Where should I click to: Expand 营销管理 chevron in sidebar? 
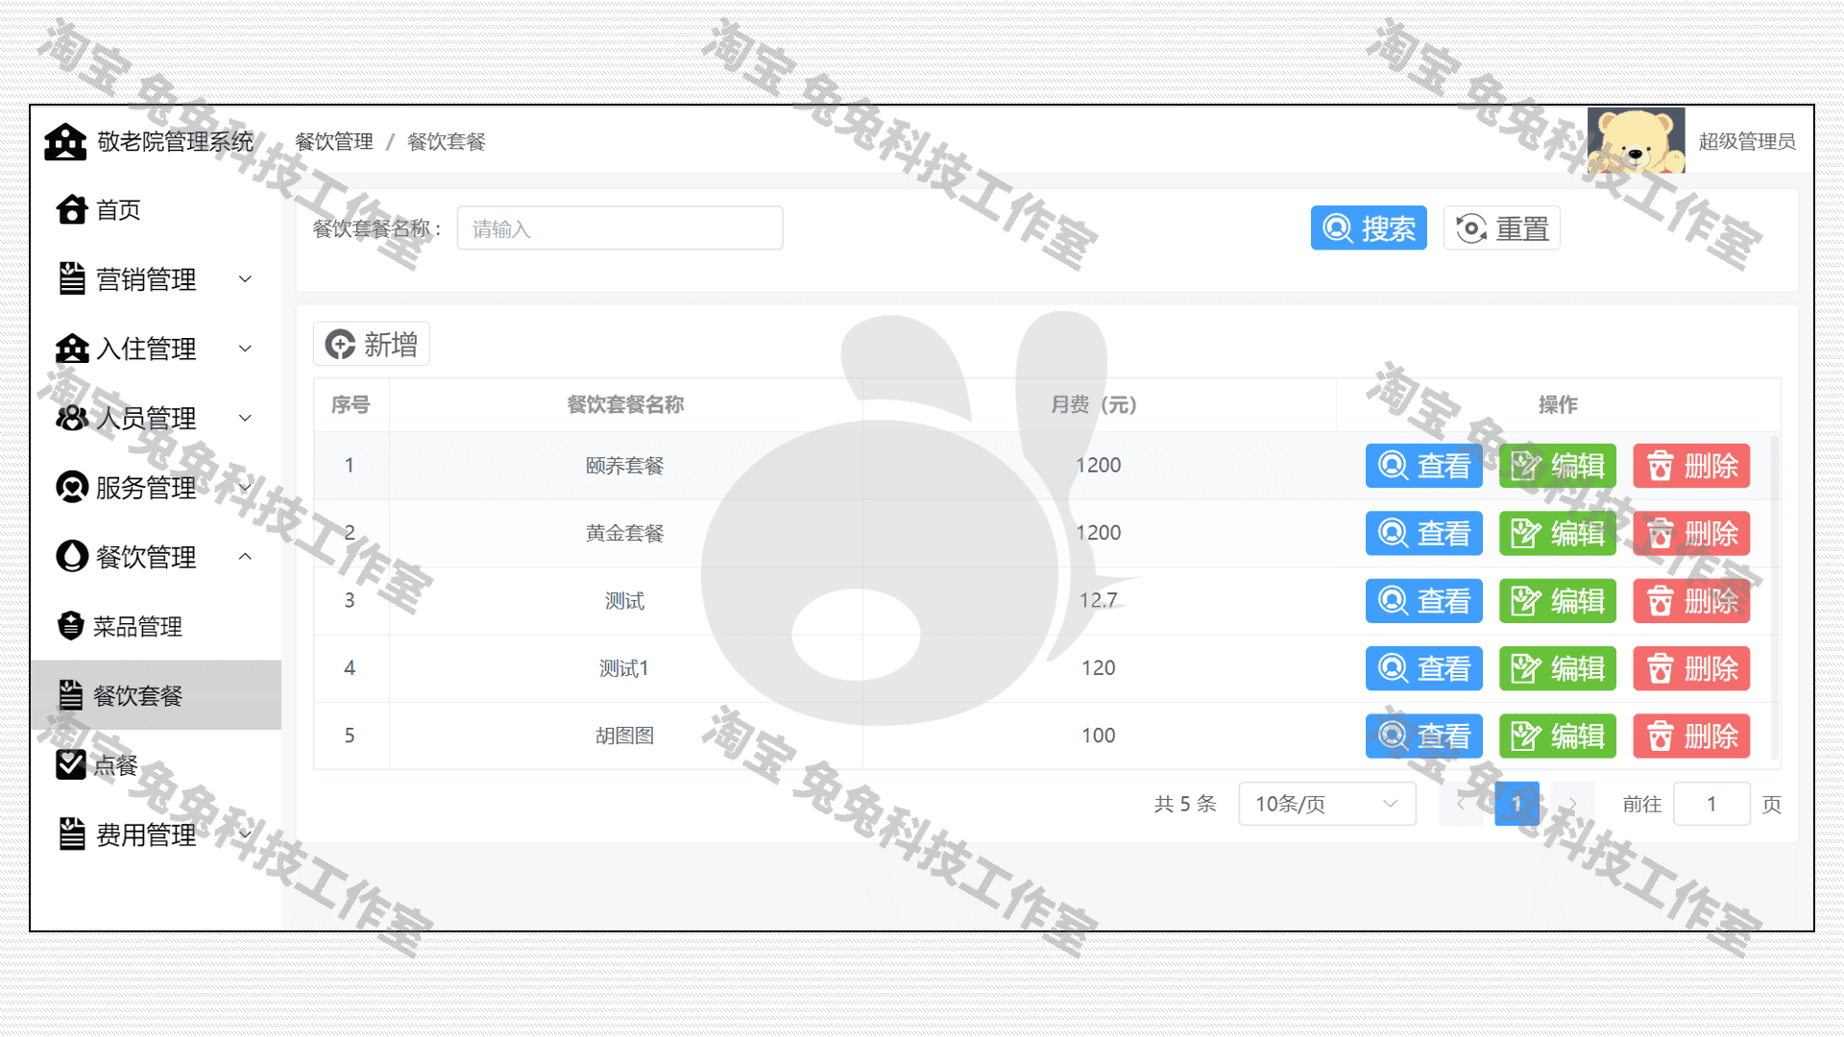point(245,278)
